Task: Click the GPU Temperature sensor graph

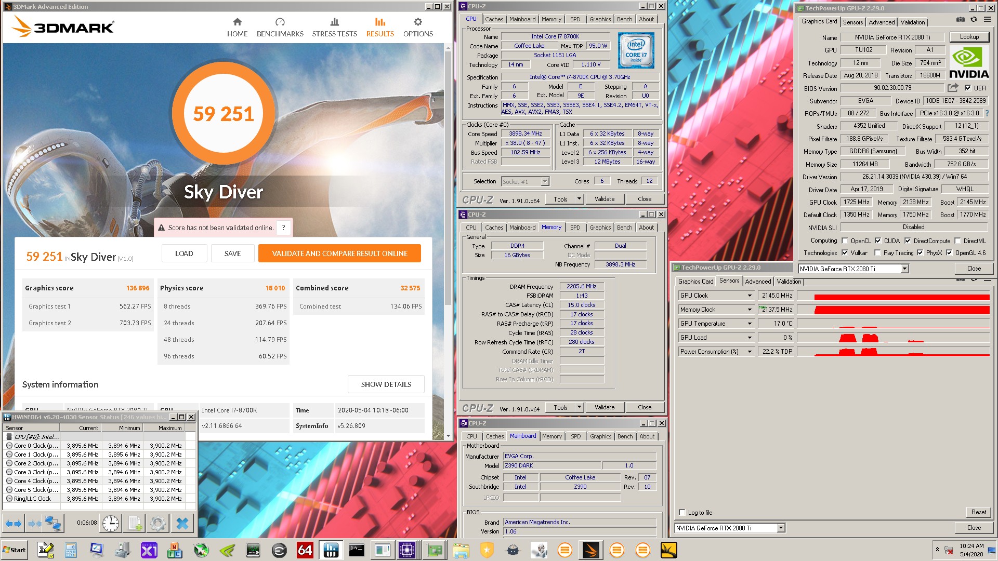Action: [892, 324]
